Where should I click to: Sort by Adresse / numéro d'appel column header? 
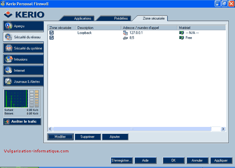tap(149, 28)
